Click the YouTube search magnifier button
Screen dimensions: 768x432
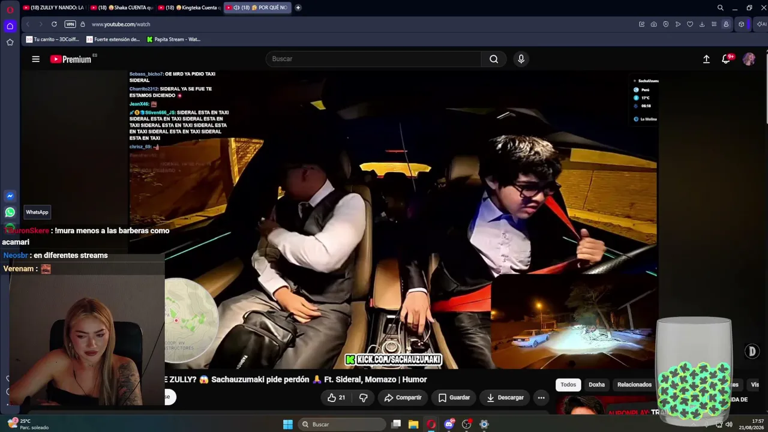pyautogui.click(x=494, y=59)
